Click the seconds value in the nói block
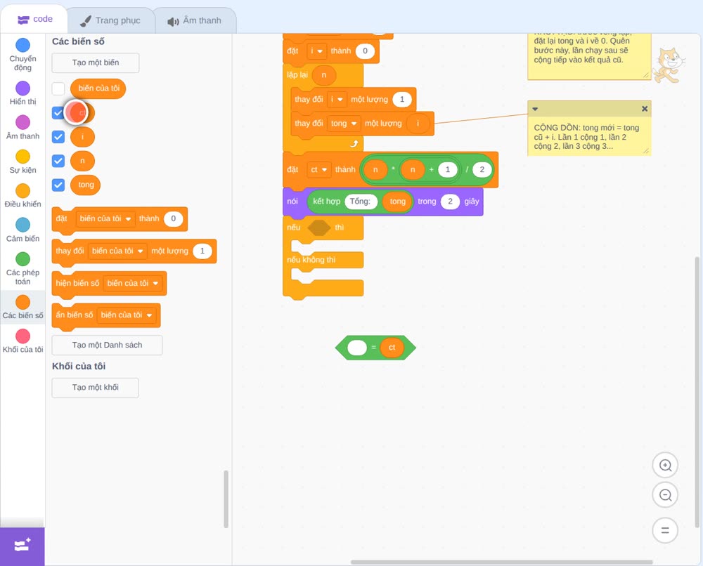 450,202
